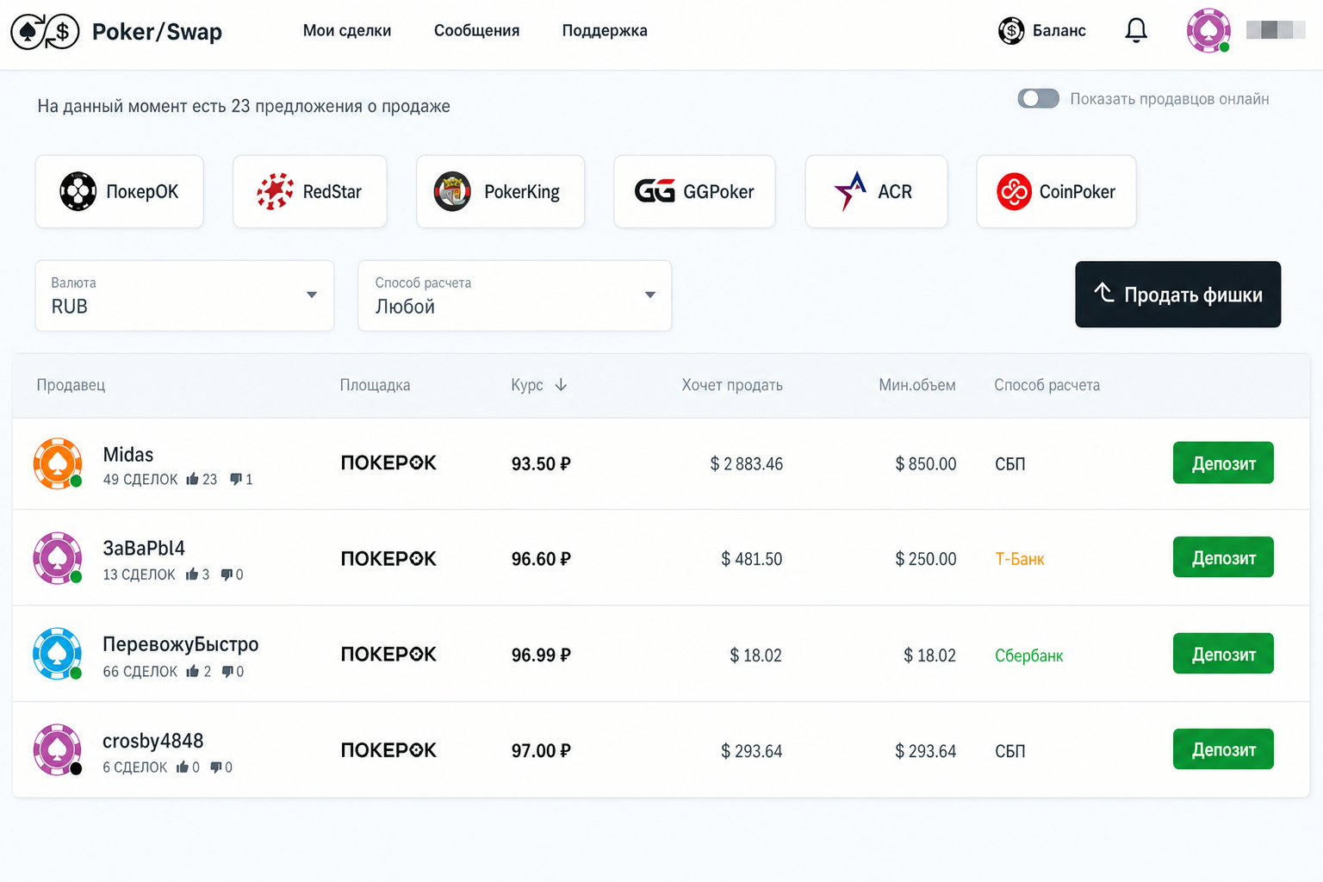1323x882 pixels.
Task: Click the rate 97.00 ₽
Action: (x=541, y=751)
